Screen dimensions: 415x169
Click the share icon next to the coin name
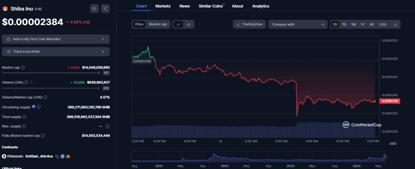105,8
